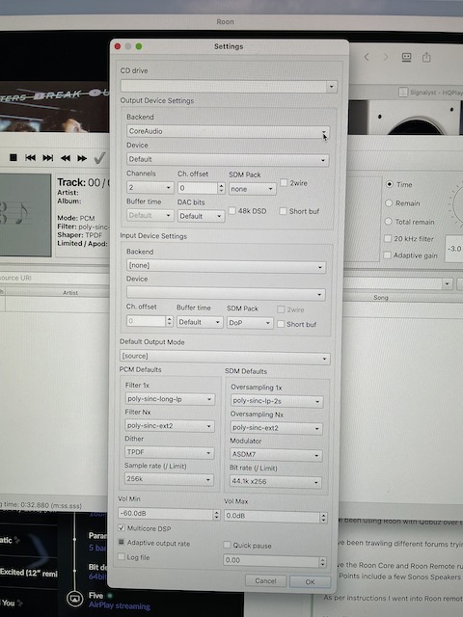Open the Filter 1x poly-sinc-long-lp dropdown
Image resolution: width=463 pixels, height=617 pixels.
170,399
